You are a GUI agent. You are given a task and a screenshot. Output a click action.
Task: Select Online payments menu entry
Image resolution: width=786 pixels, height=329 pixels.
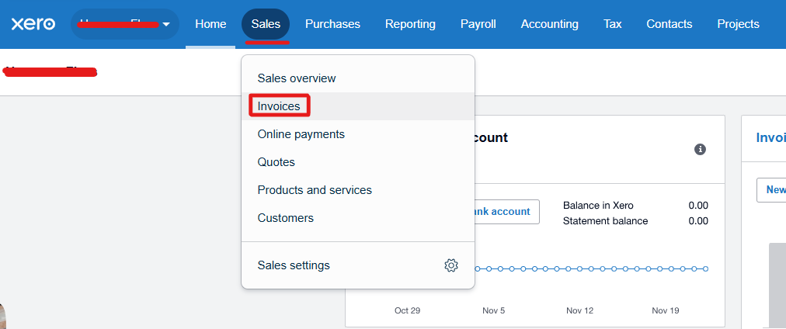[x=358, y=134]
